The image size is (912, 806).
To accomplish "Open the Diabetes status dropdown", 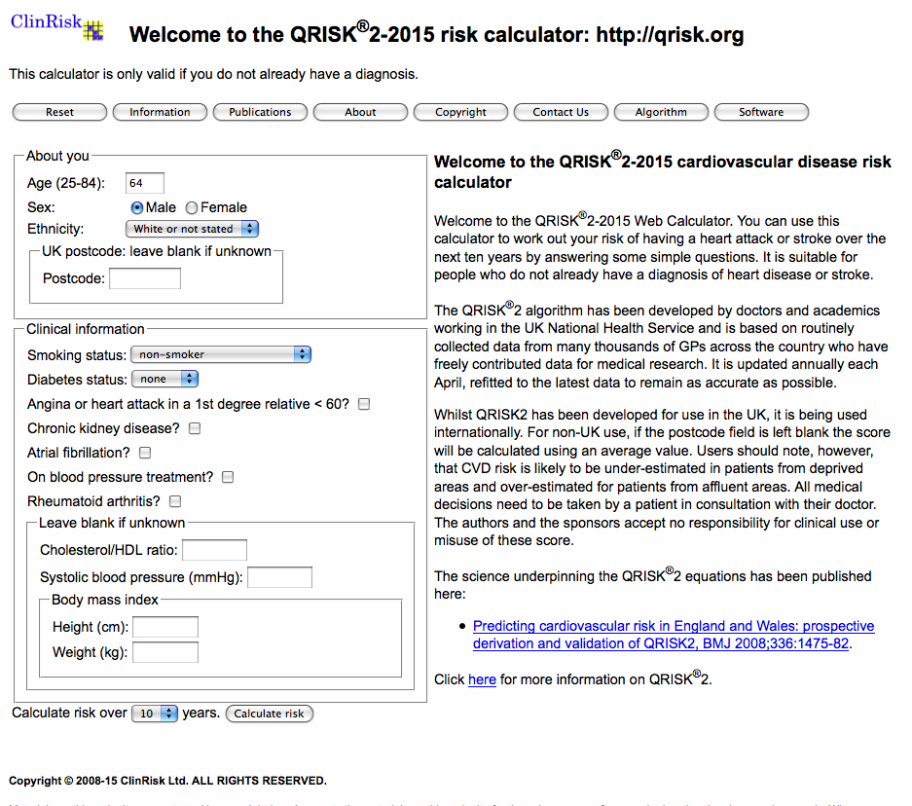I will pyautogui.click(x=165, y=379).
